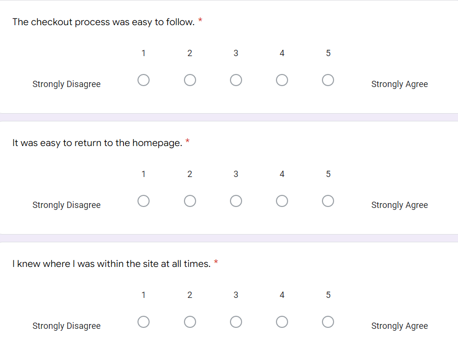Choose rating 2 for return to homepage question
The width and height of the screenshot is (458, 354).
pos(190,201)
